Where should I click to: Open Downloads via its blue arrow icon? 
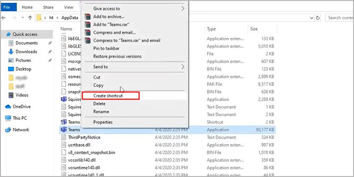point(11,52)
